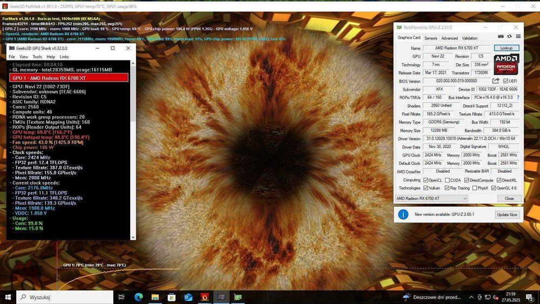Open the AMD Radeon RX 6700 XT GPU selector dropdown

(431, 199)
